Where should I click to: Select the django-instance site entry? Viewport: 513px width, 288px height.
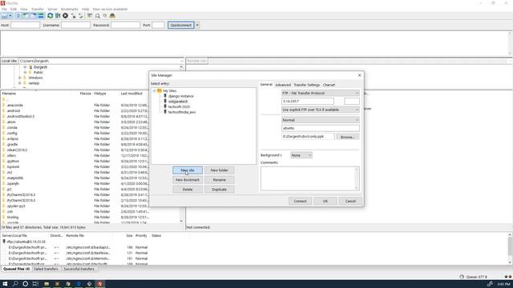point(181,96)
